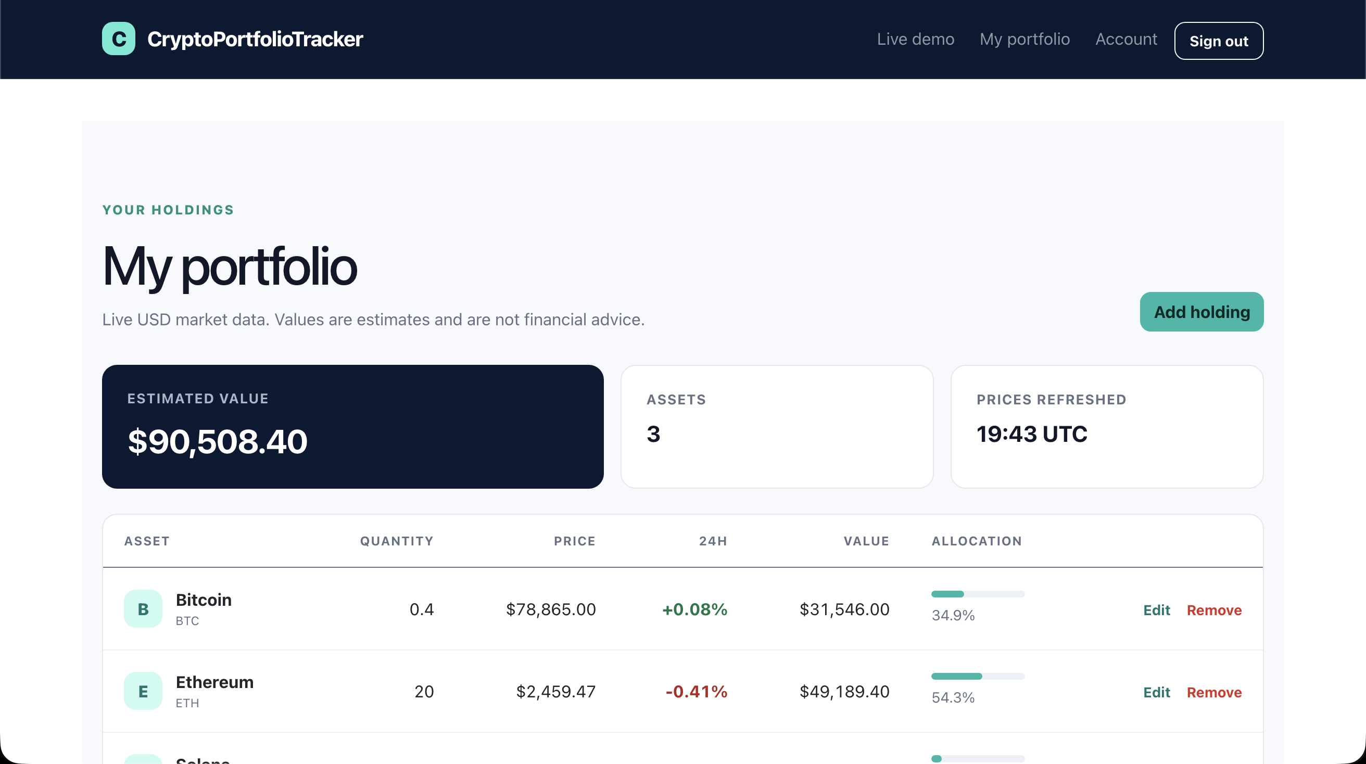1366x764 pixels.
Task: Click Bitcoin value $31,546.00
Action: [845, 609]
